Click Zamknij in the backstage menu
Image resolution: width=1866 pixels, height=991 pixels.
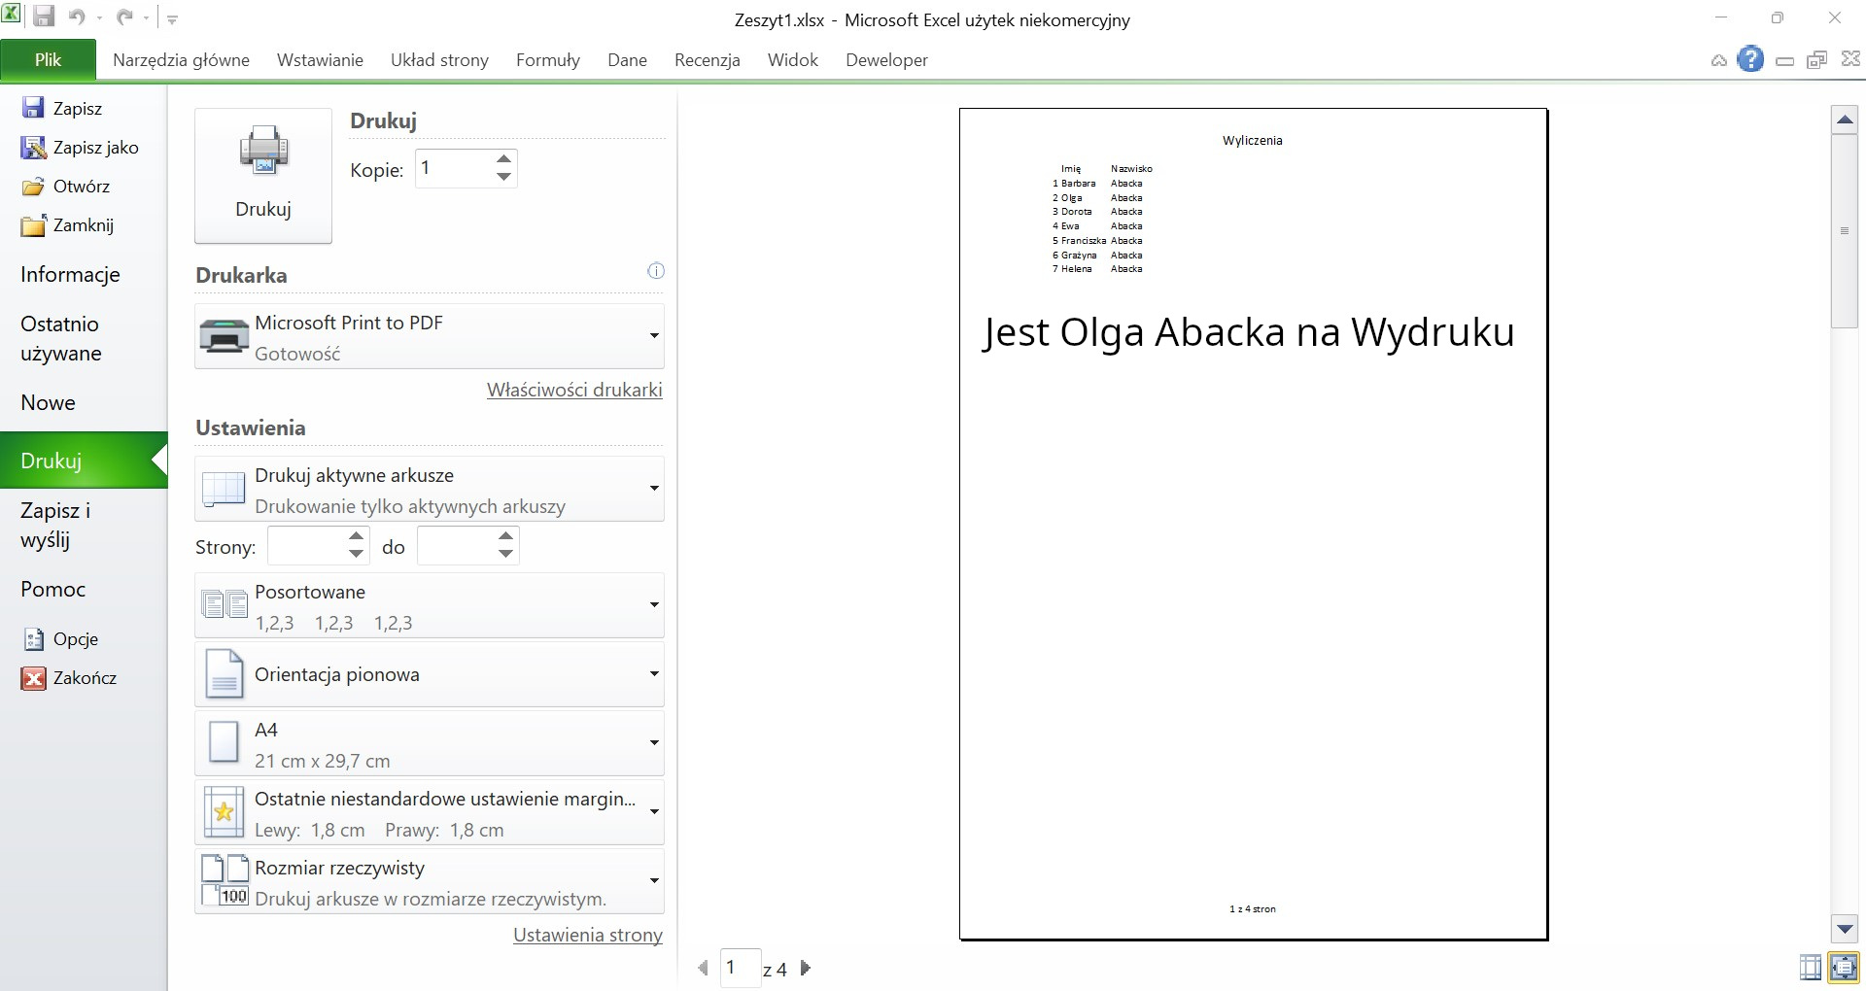pyautogui.click(x=68, y=225)
